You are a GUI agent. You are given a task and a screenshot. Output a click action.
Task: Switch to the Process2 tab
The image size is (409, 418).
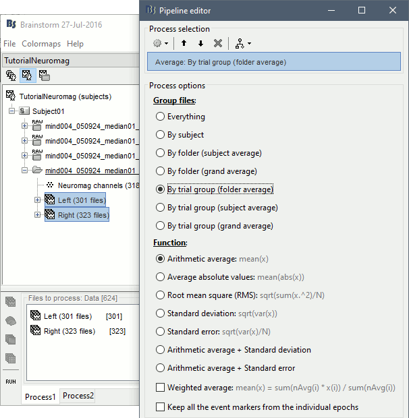pyautogui.click(x=78, y=396)
